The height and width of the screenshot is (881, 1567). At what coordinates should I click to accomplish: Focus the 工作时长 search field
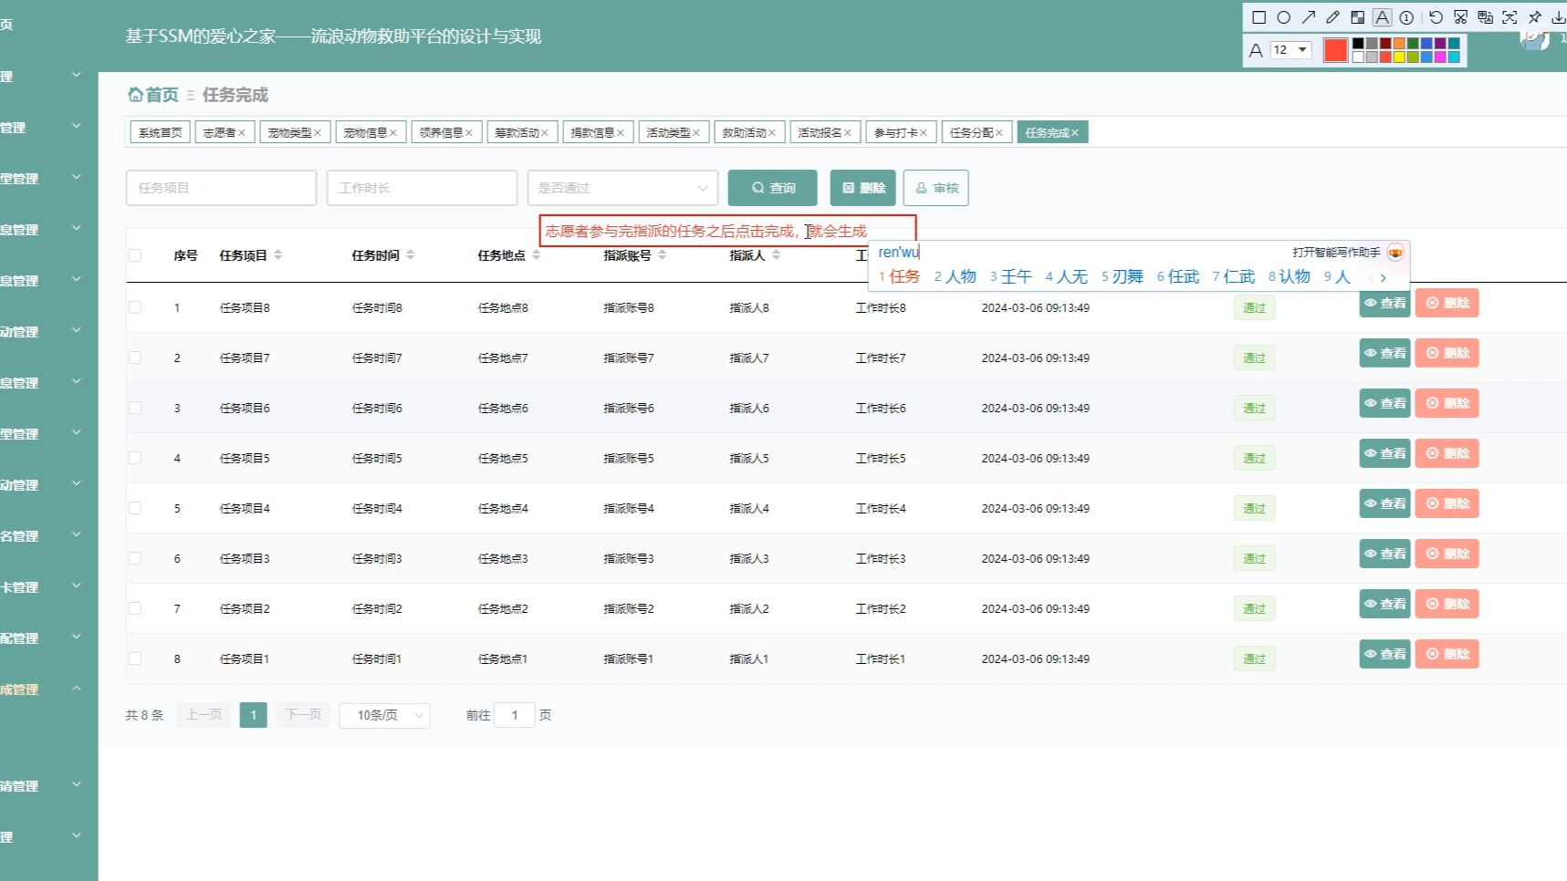(x=423, y=188)
